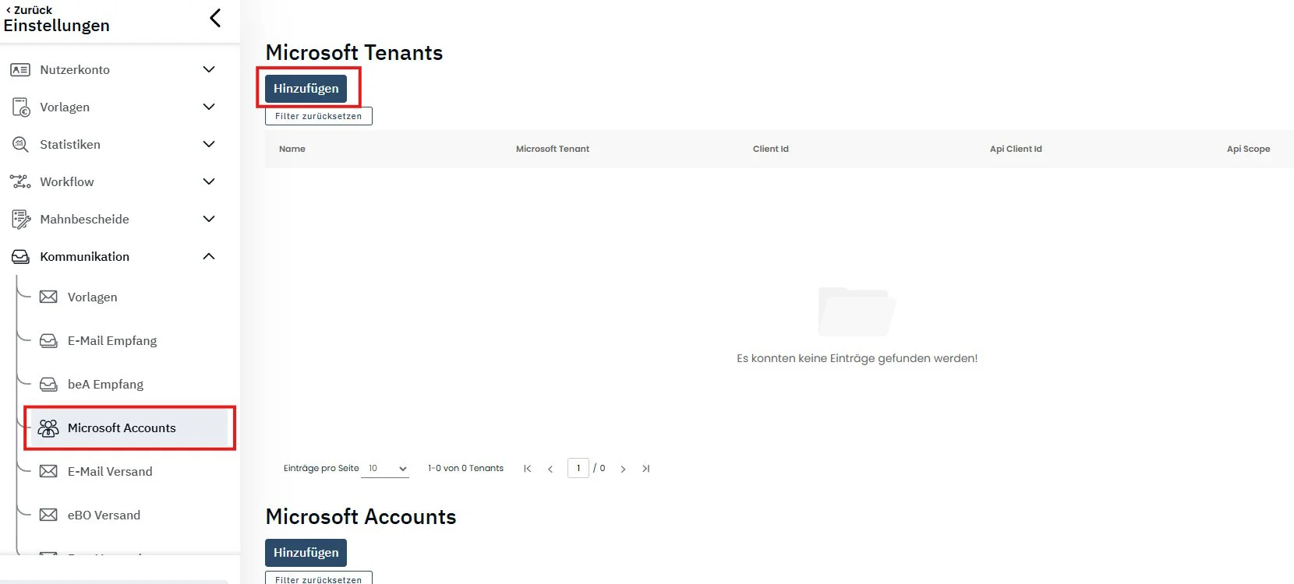Open E-Mail Versand settings

tap(110, 471)
